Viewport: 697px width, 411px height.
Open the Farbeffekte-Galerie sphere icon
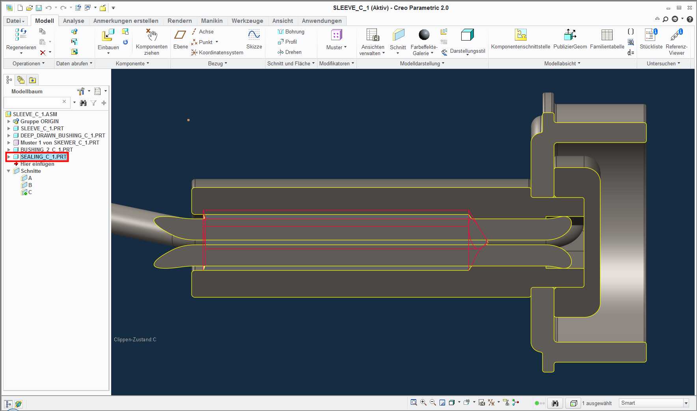pos(424,35)
